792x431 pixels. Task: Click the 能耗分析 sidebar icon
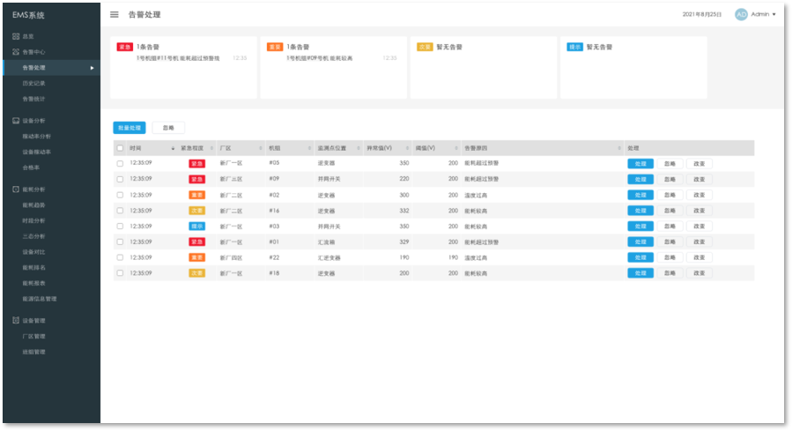pos(16,189)
